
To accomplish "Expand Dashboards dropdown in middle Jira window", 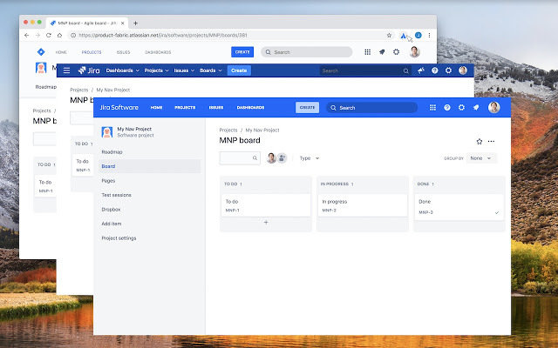I will click(x=122, y=70).
